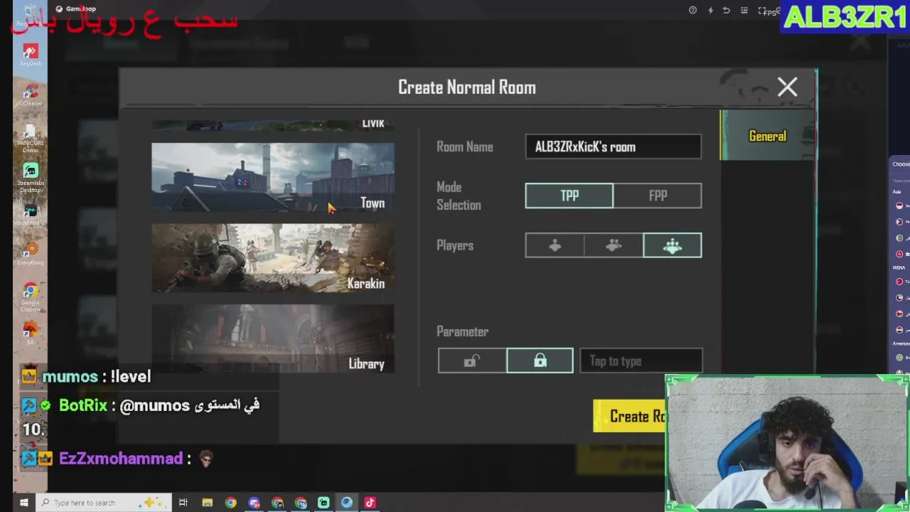
Task: Open EA desktop icon
Action: 31,334
